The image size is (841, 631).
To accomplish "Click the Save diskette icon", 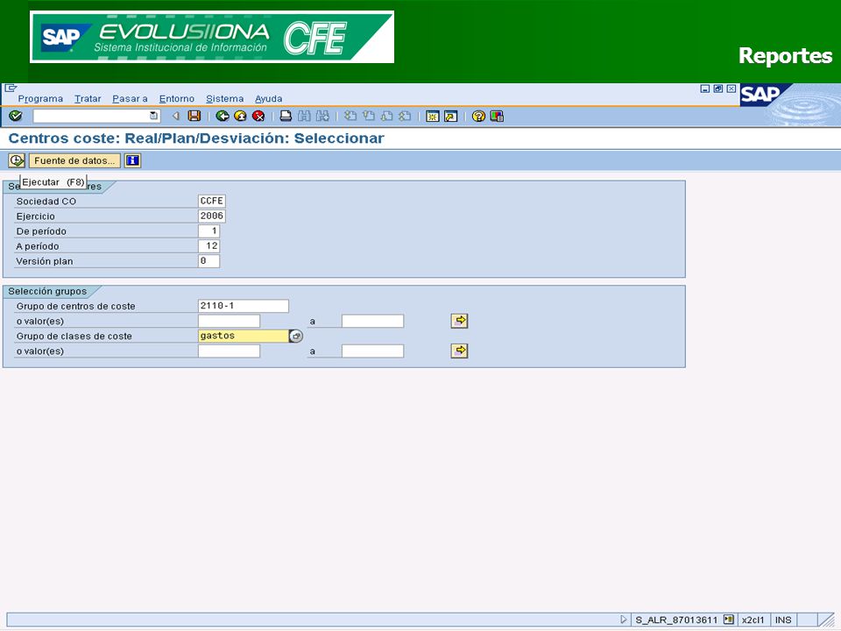I will click(x=194, y=116).
